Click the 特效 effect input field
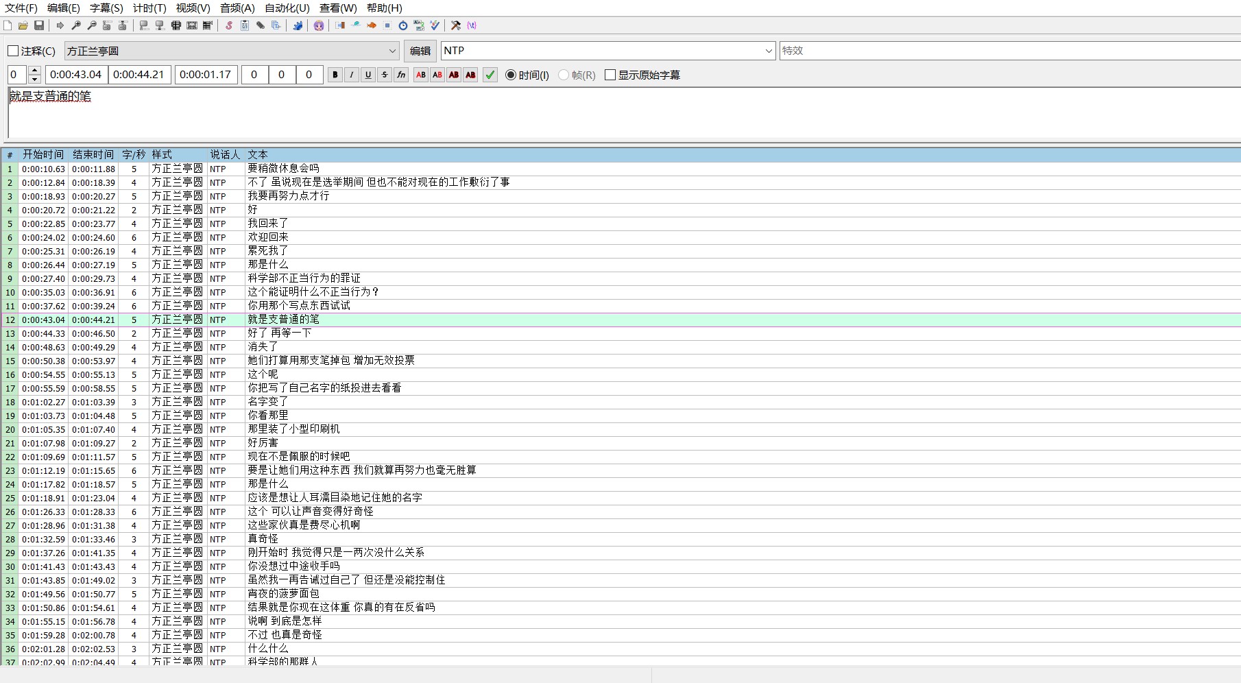This screenshot has height=683, width=1241. coord(1010,51)
